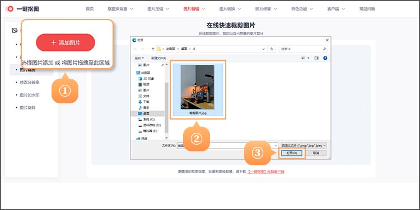This screenshot has width=420, height=210.
Task: Refresh the file dialog folder view
Action: pos(272,49)
